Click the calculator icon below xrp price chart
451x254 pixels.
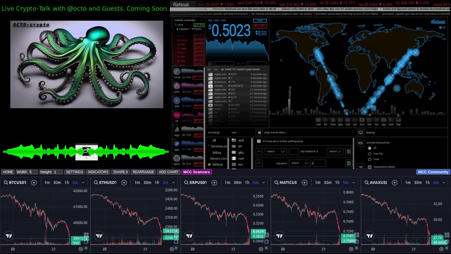(210, 64)
